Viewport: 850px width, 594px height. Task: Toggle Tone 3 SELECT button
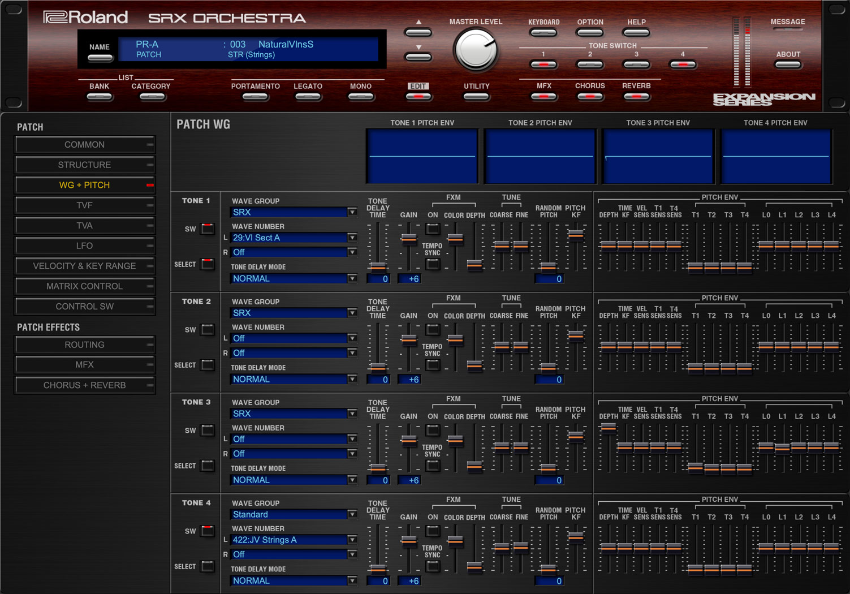point(208,466)
